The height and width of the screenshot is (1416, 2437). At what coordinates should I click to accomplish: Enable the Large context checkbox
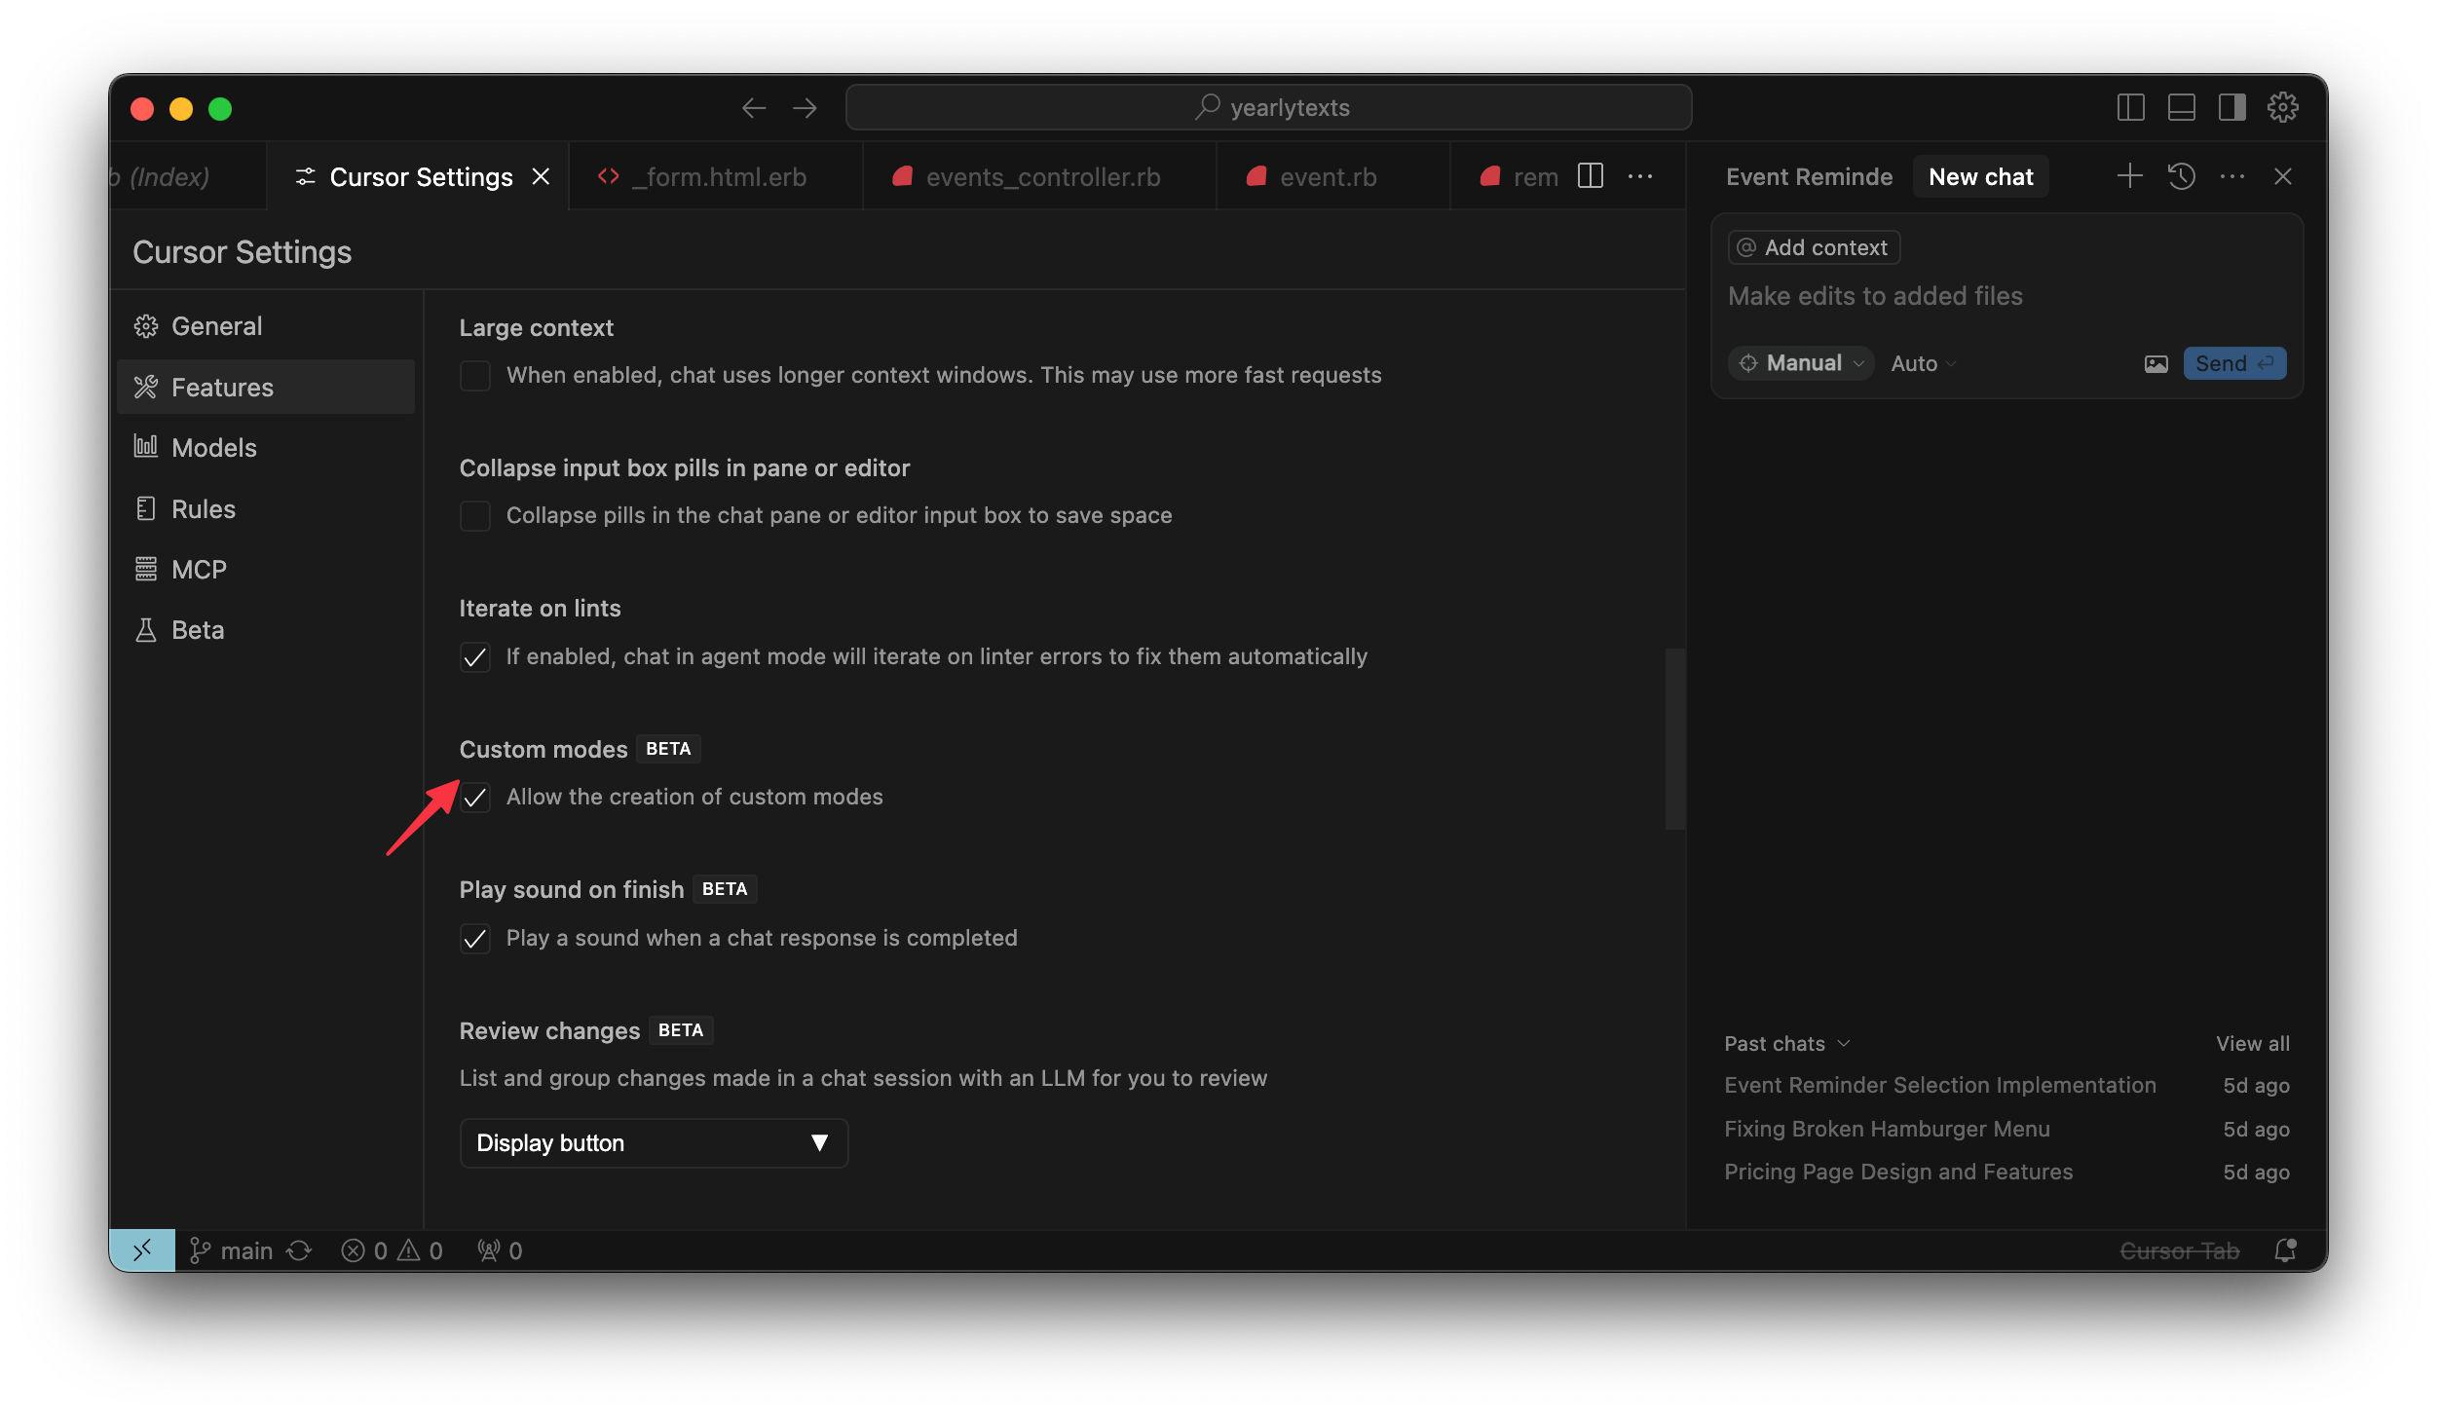[475, 376]
